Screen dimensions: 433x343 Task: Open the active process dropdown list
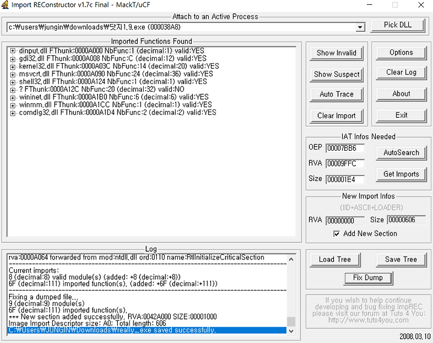[360, 27]
